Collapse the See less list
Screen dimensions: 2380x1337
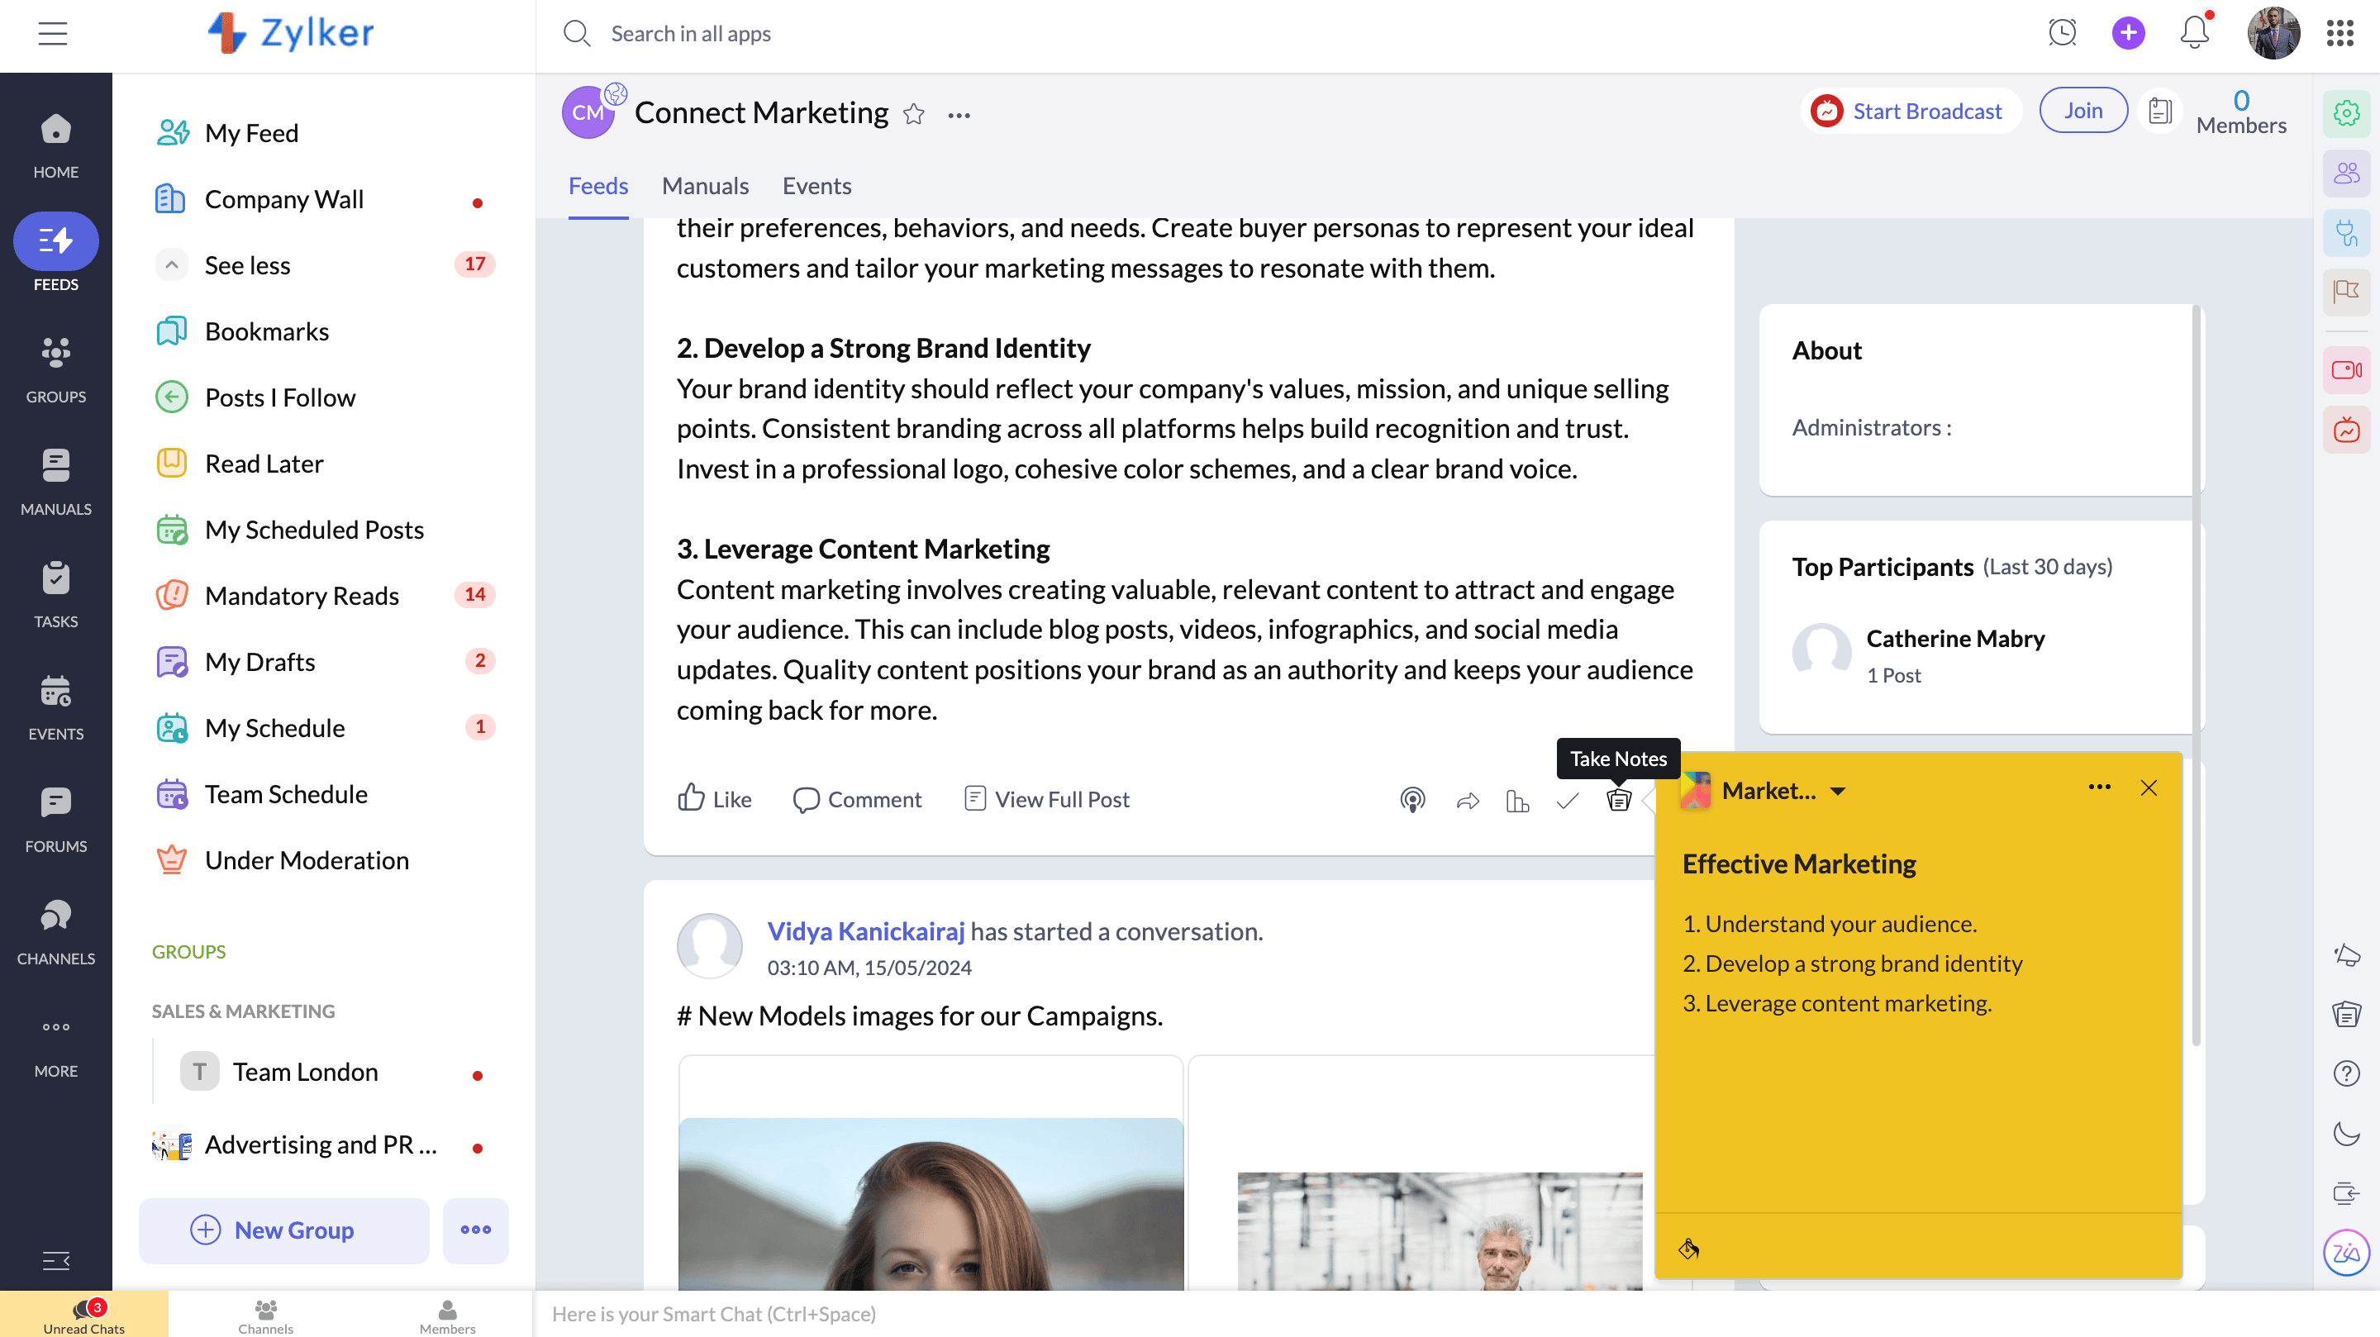[x=172, y=265]
